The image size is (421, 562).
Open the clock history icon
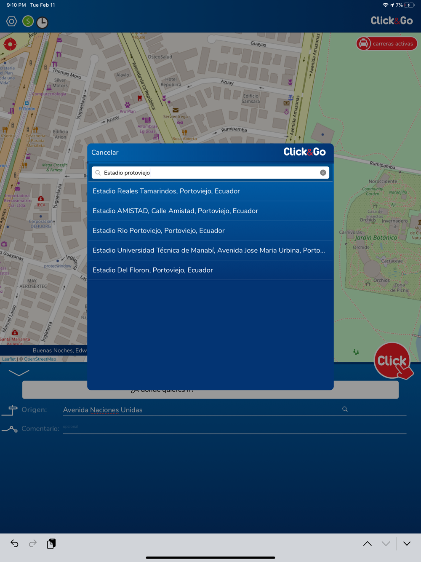(x=42, y=22)
